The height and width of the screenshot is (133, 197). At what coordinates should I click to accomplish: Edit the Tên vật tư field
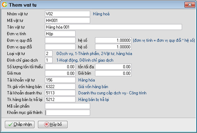tap(113, 27)
